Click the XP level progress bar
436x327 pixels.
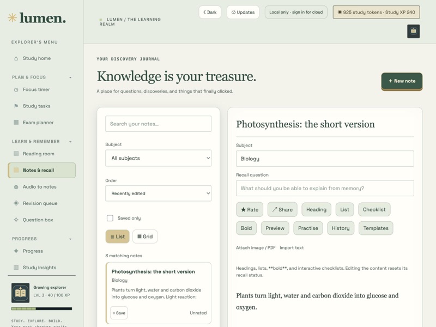pyautogui.click(x=42, y=308)
